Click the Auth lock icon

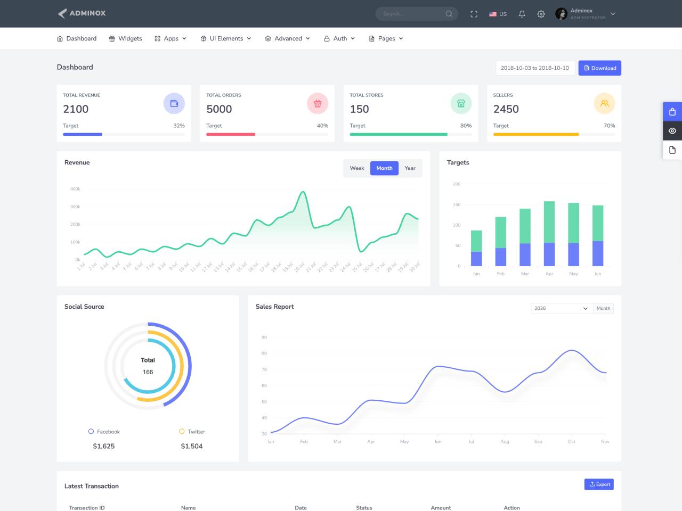coord(327,38)
